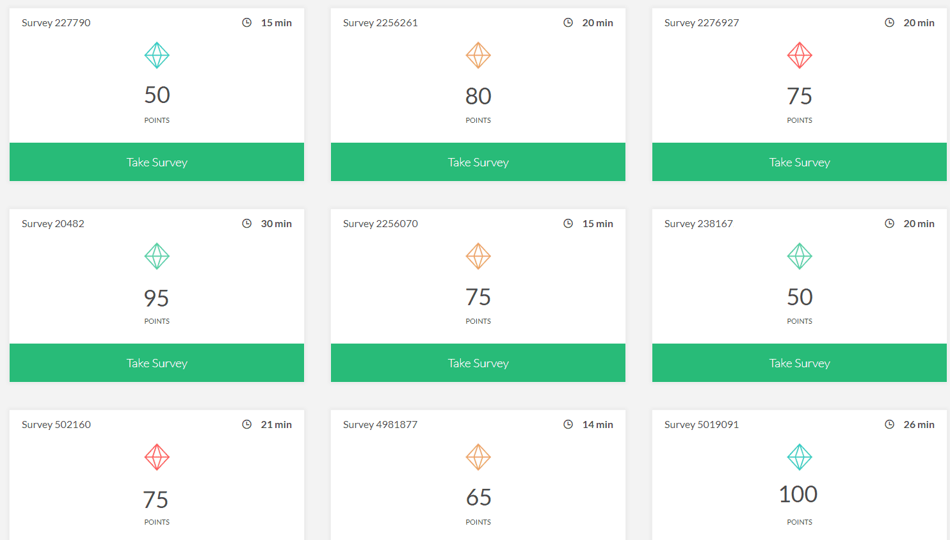Click the title 'Survey 238167'

[x=698, y=224]
